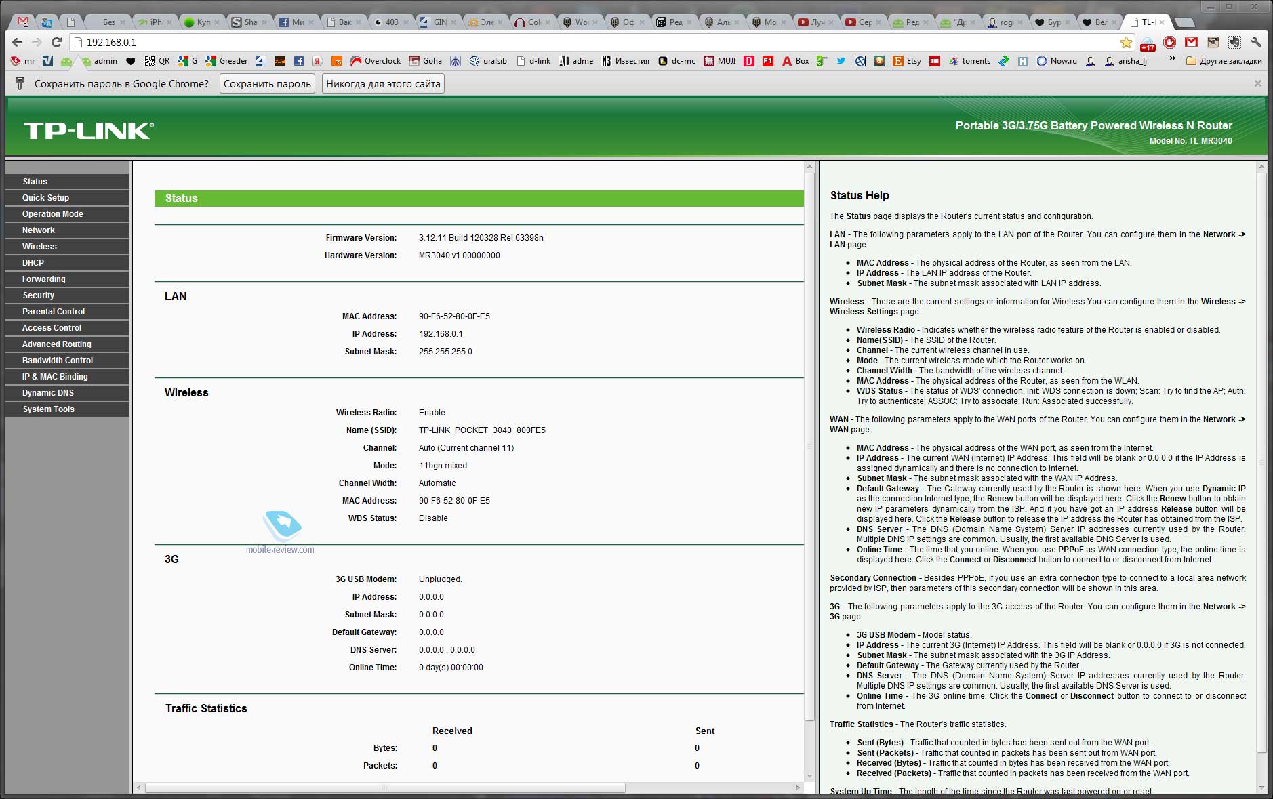Open the xda bookmark icon

279,61
